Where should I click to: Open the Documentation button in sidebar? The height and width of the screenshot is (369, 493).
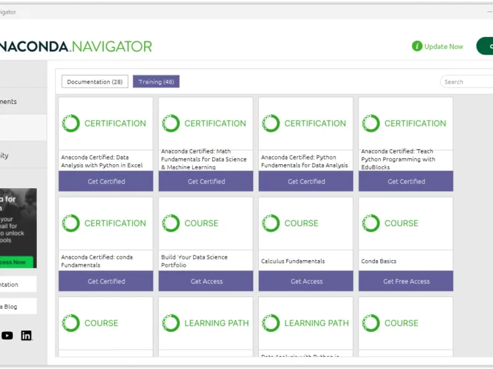pyautogui.click(x=18, y=284)
